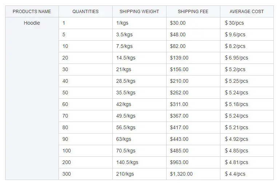This screenshot has width=280, height=188.
Task: Click the PRODUCTS NAME column header
Action: tap(32, 12)
